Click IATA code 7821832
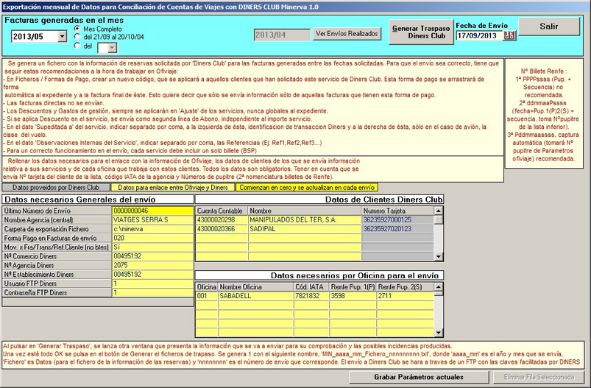This screenshot has height=388, width=591. pos(311,296)
